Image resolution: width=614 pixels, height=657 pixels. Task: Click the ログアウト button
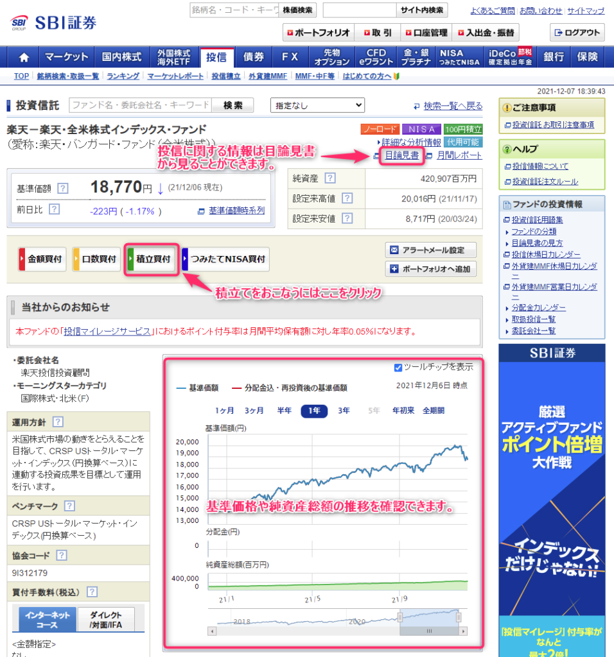tap(577, 32)
